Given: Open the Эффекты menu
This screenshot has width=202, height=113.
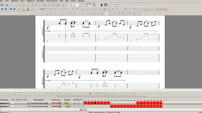Looking at the screenshot, I should click(31, 1).
